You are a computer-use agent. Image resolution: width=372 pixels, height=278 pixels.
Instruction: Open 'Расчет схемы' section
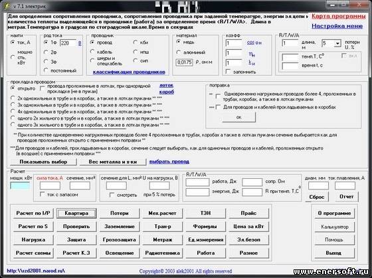click(x=33, y=253)
